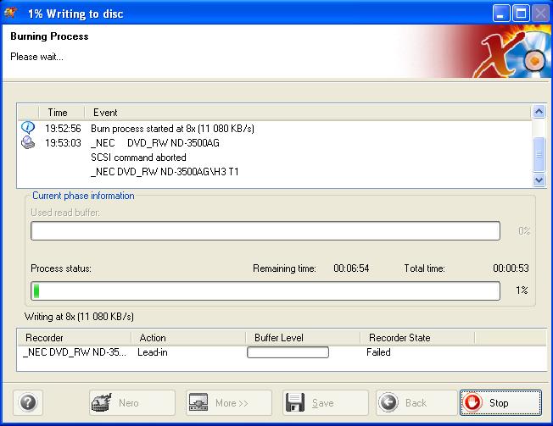
Task: Click the event log scrollbar thumb
Action: [x=539, y=154]
